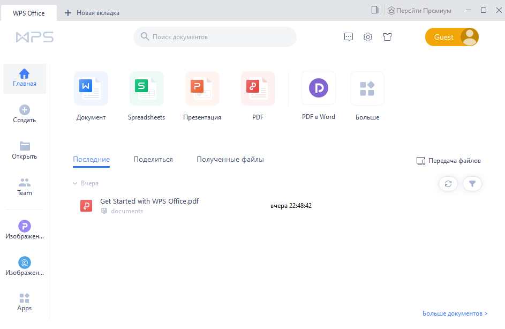The image size is (505, 329).
Task: Click the filter funnel button
Action: point(472,184)
